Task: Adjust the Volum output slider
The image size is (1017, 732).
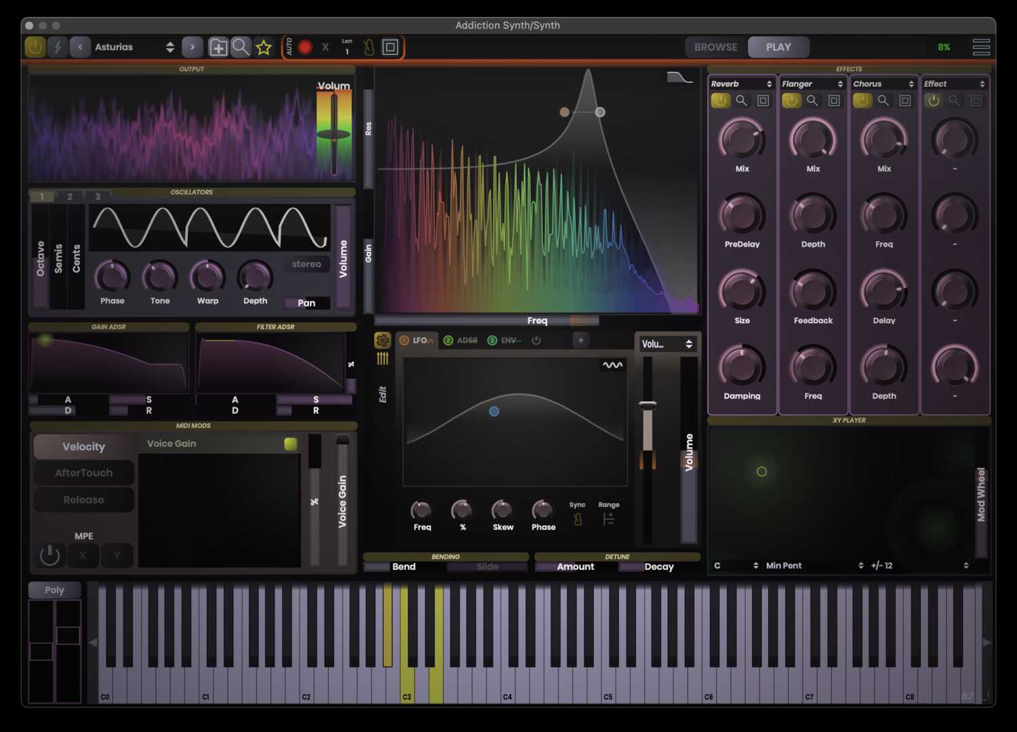Action: (x=333, y=132)
